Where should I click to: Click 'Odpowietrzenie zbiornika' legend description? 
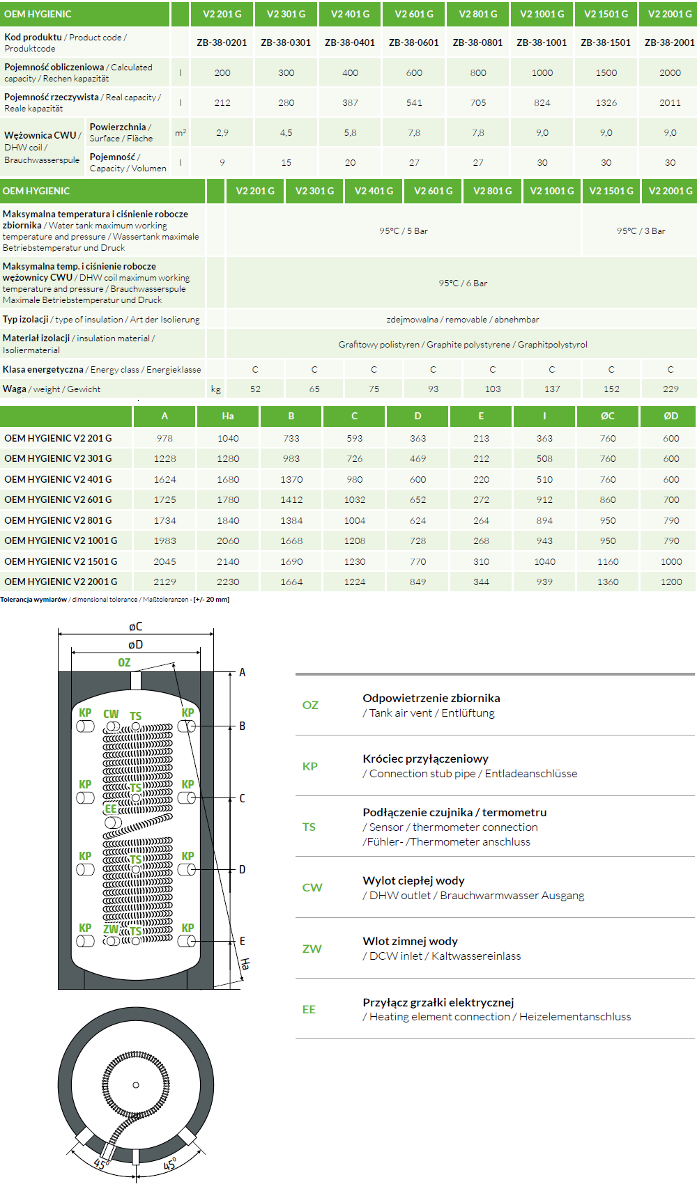[x=431, y=698]
